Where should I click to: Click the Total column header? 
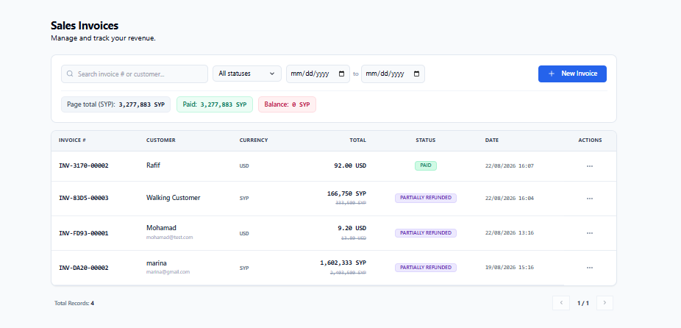[x=358, y=140]
